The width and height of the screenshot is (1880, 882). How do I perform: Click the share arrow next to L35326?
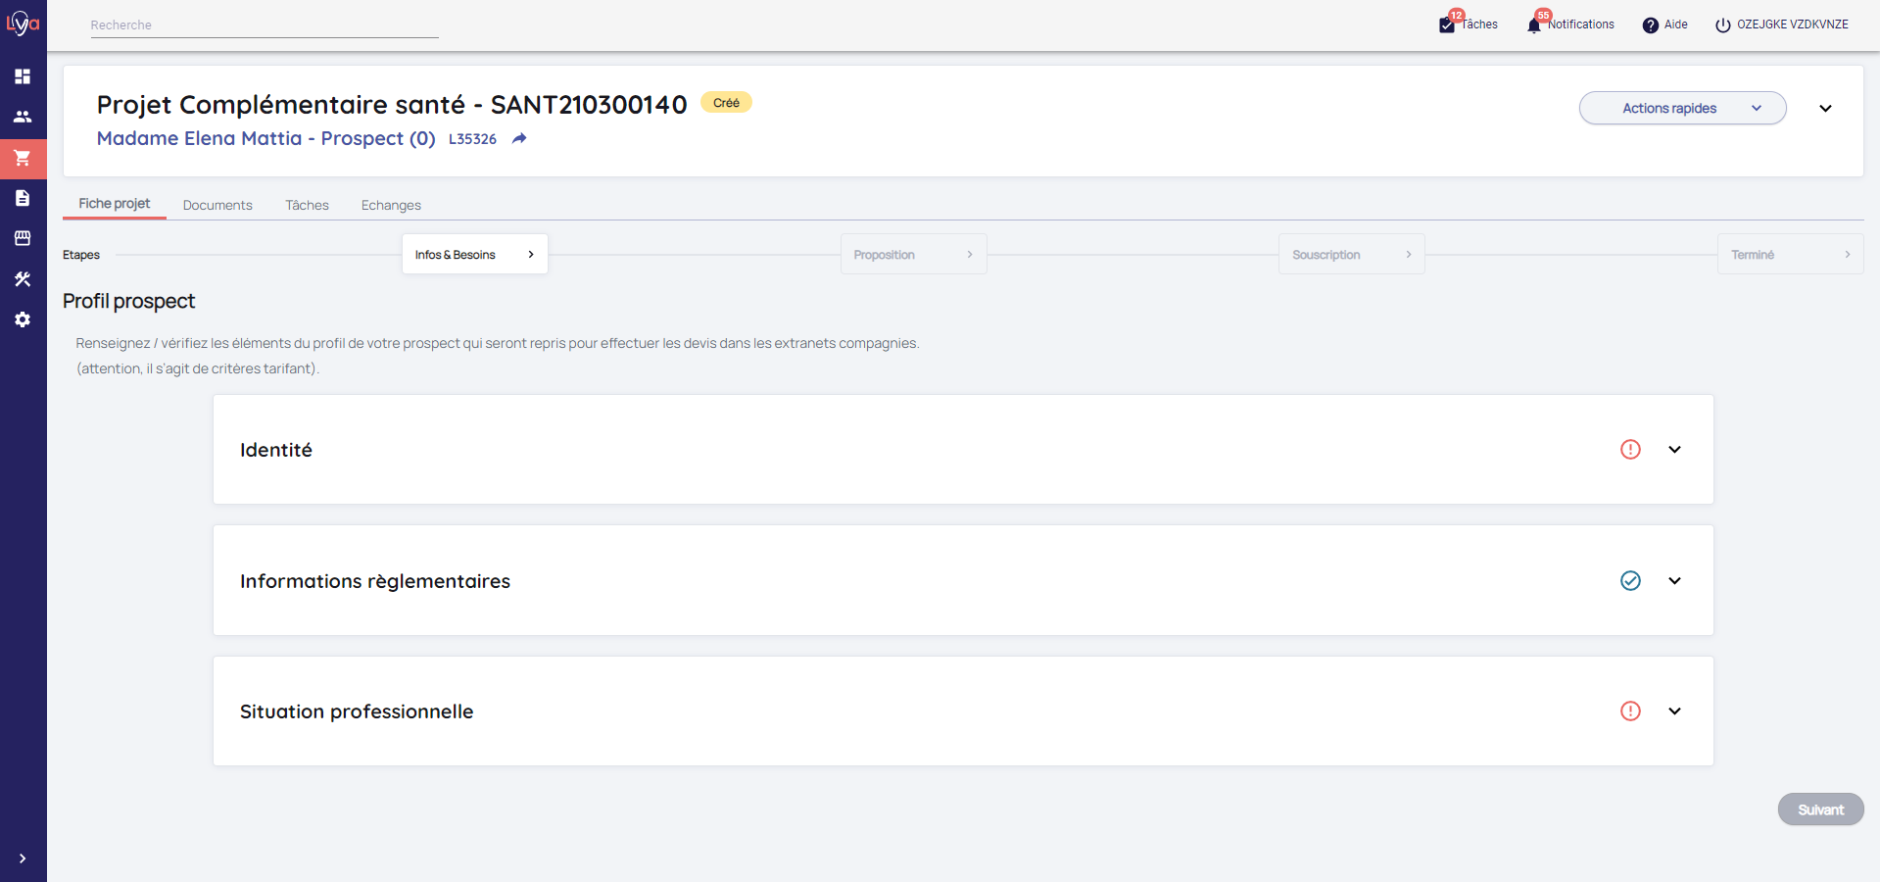pyautogui.click(x=519, y=139)
